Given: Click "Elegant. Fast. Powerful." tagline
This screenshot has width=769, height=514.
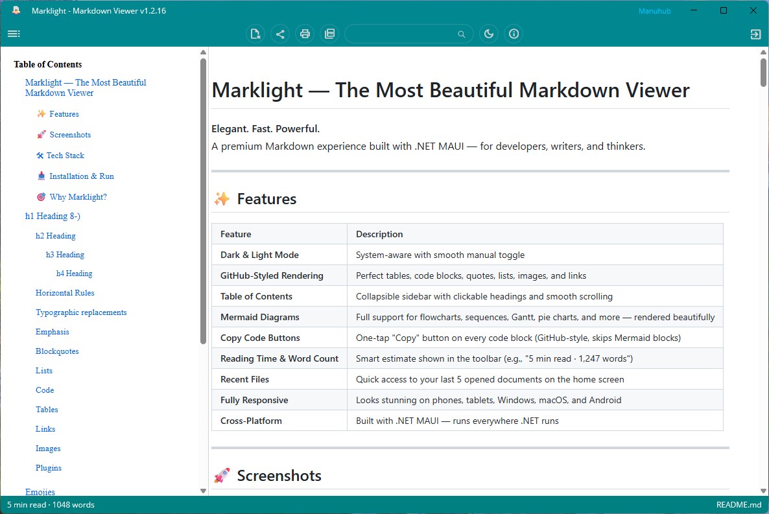Looking at the screenshot, I should [265, 128].
